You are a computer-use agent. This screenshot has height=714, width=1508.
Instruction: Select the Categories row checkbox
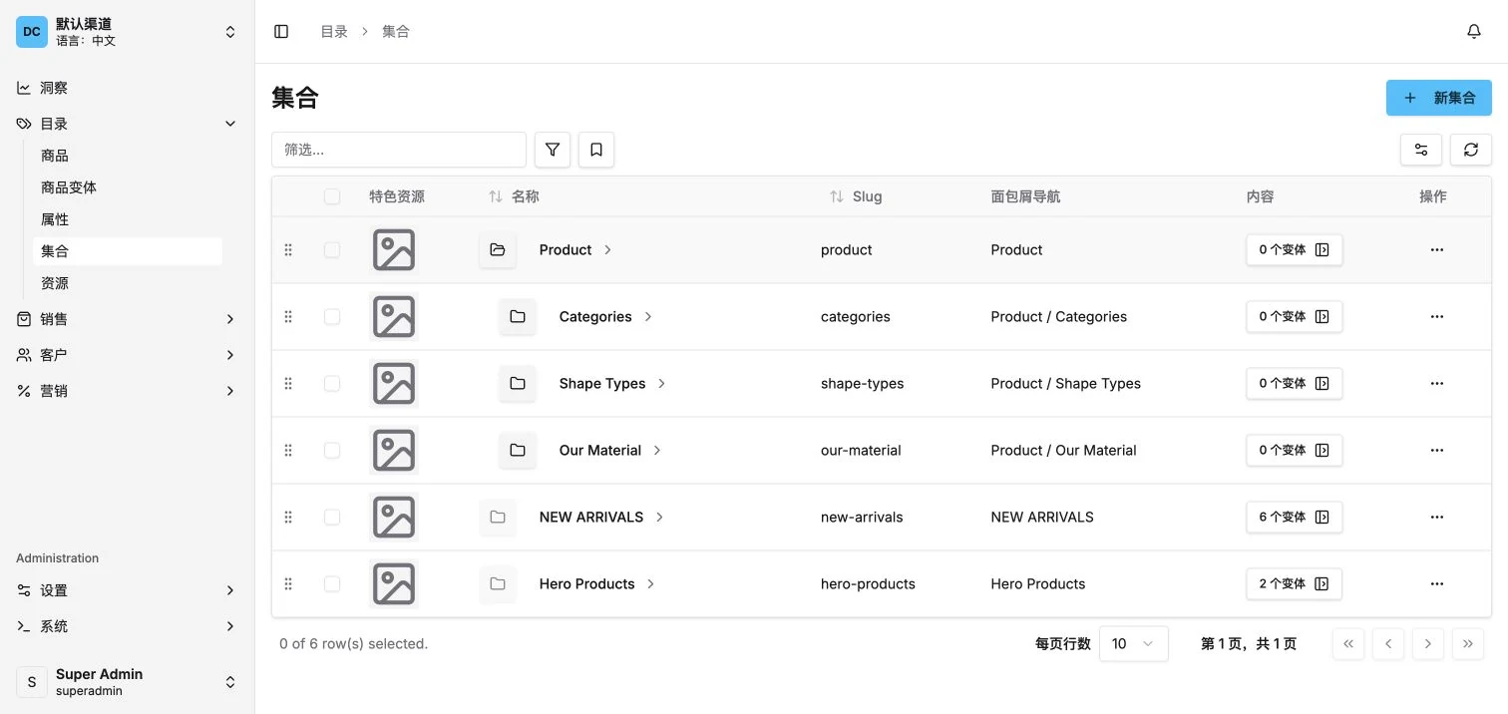332,317
